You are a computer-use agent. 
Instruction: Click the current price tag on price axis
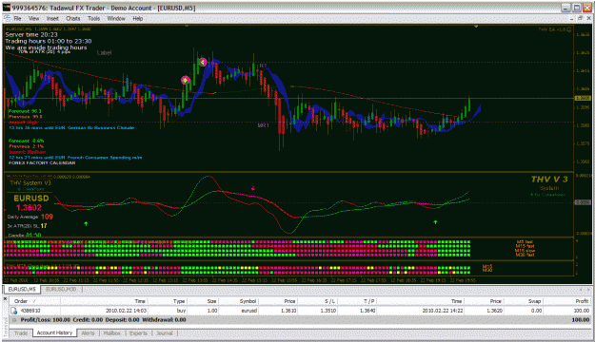click(583, 99)
